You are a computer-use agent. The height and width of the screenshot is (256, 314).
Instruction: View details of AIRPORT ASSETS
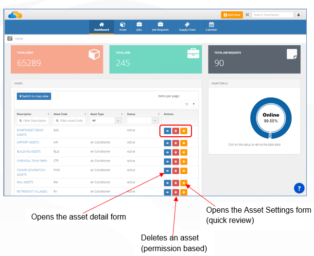click(x=167, y=143)
